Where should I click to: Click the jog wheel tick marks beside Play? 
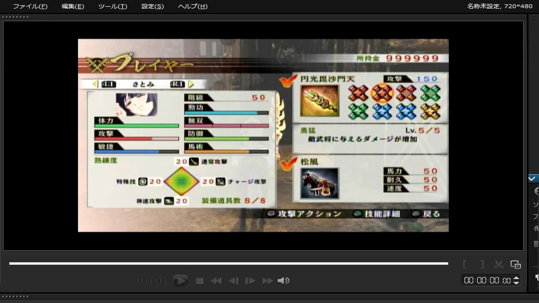click(151, 281)
